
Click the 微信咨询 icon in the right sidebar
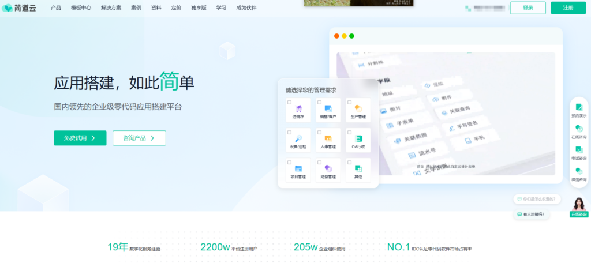tap(578, 172)
